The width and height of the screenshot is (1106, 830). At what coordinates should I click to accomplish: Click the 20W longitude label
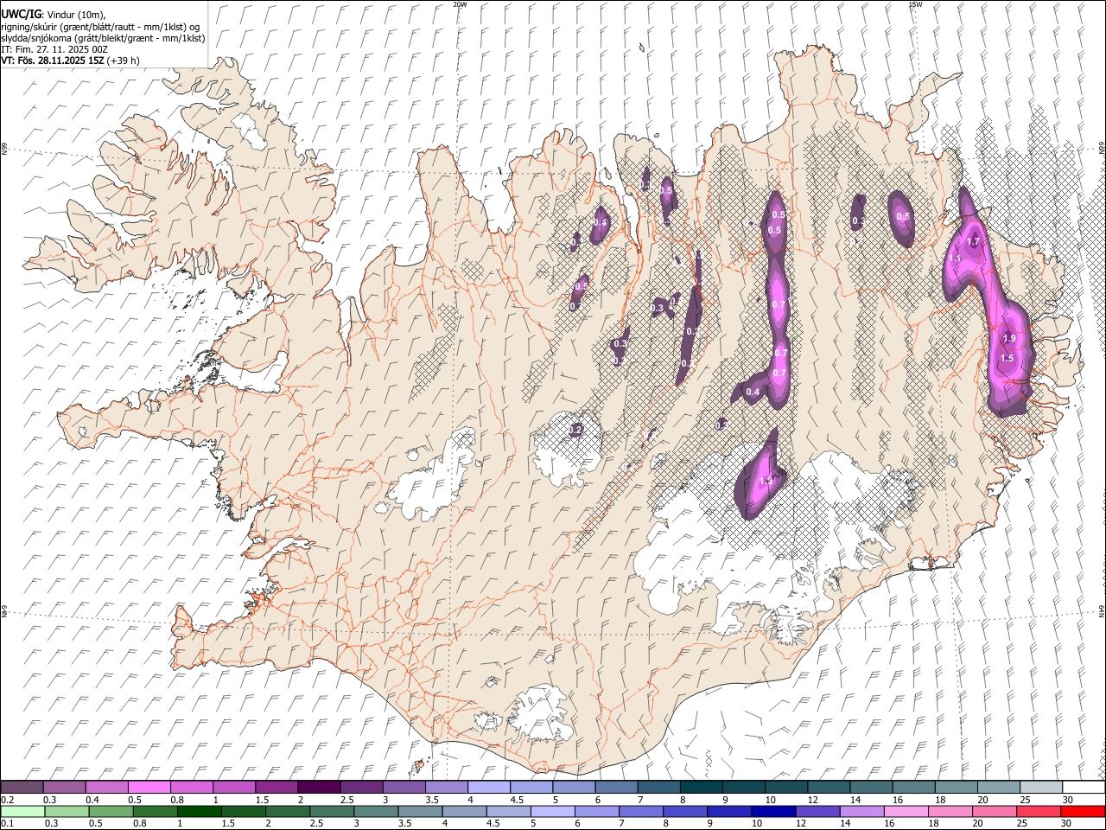pos(460,4)
